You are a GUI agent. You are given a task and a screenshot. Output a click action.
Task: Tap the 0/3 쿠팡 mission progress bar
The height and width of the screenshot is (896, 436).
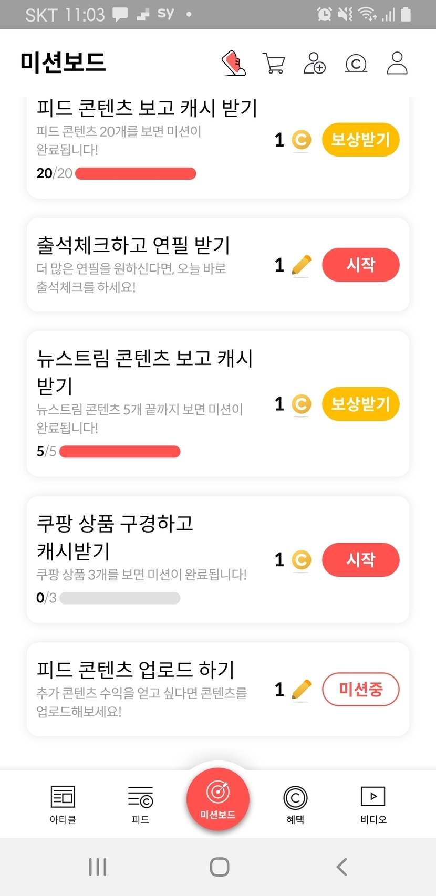click(x=120, y=598)
